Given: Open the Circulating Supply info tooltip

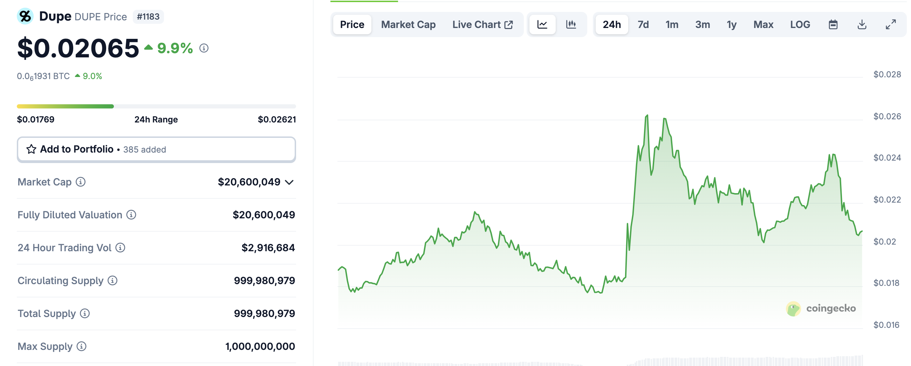Looking at the screenshot, I should [112, 281].
